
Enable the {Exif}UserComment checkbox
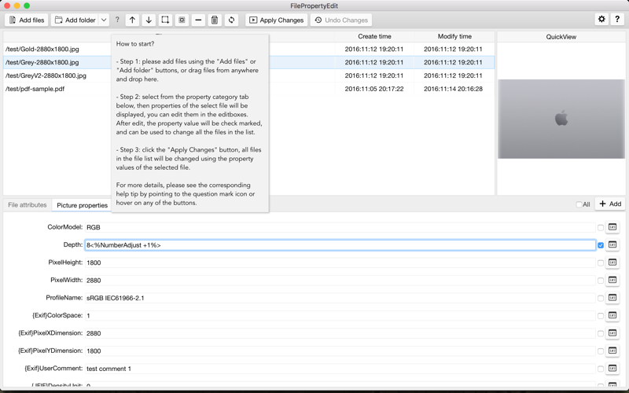601,369
